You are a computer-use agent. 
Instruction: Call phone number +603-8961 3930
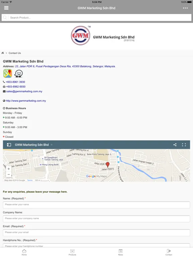tap(15, 82)
